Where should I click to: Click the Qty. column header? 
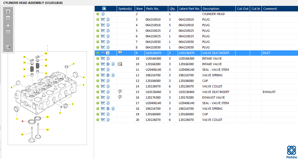(172, 9)
